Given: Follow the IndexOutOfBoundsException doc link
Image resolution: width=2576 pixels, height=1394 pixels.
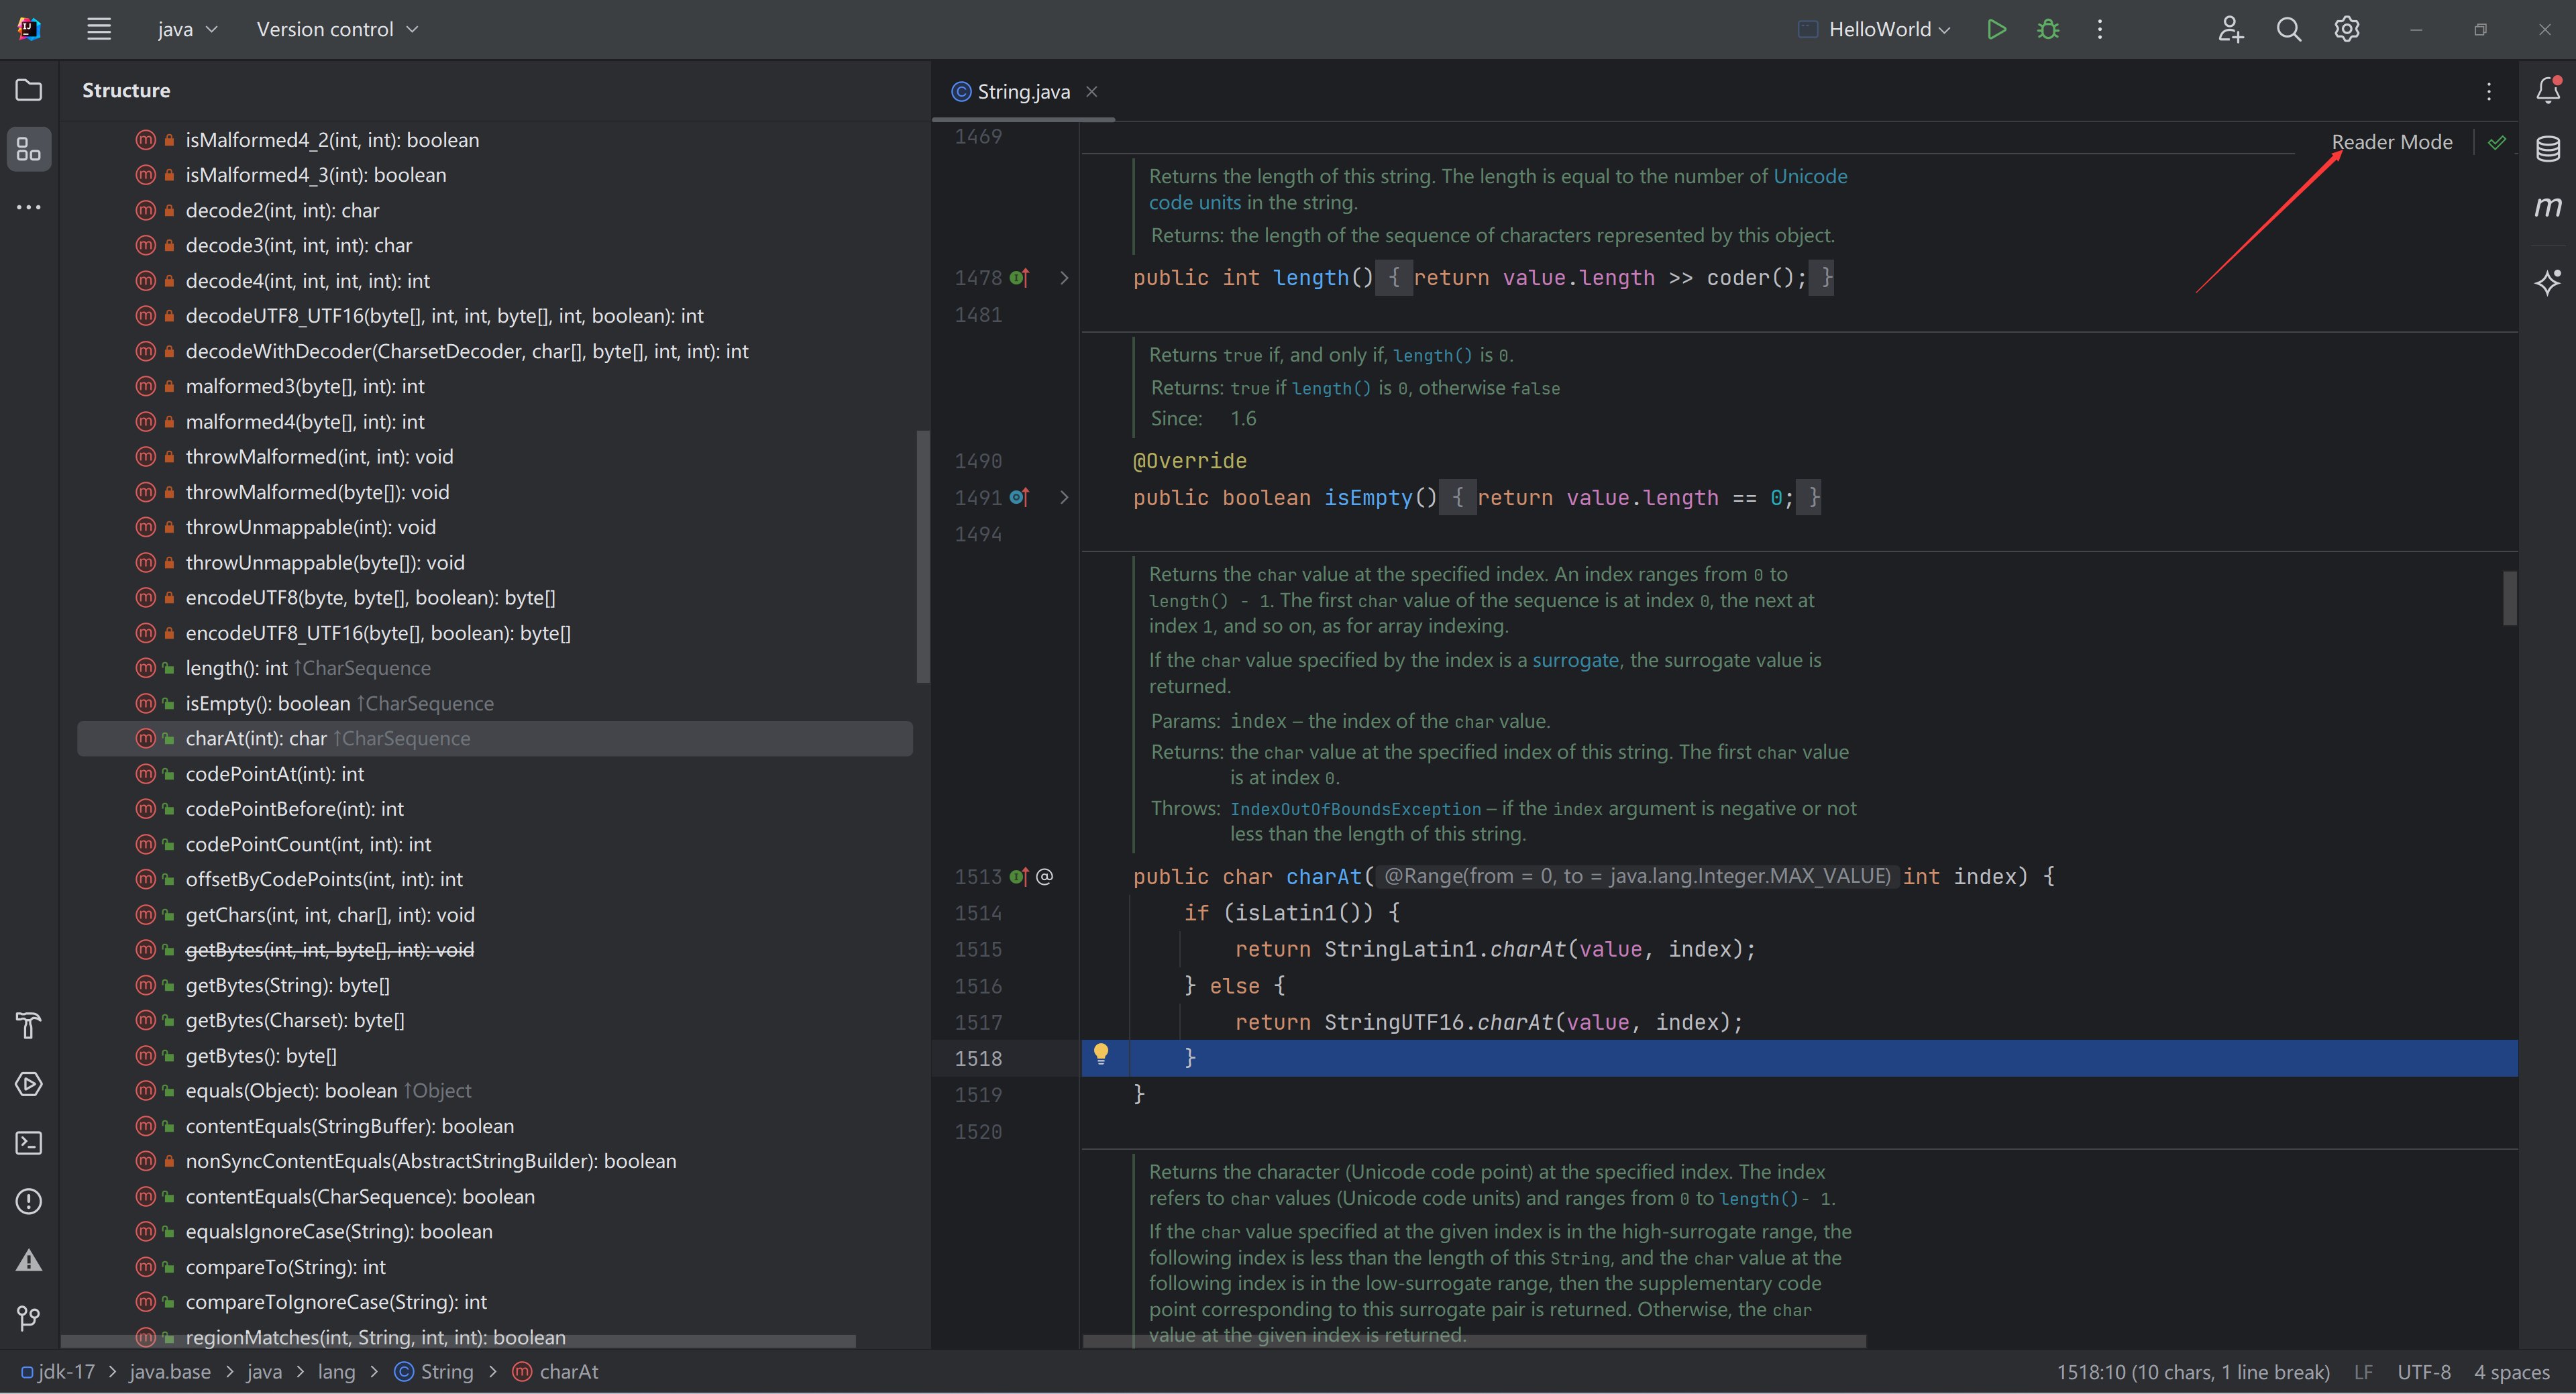Looking at the screenshot, I should click(1355, 808).
